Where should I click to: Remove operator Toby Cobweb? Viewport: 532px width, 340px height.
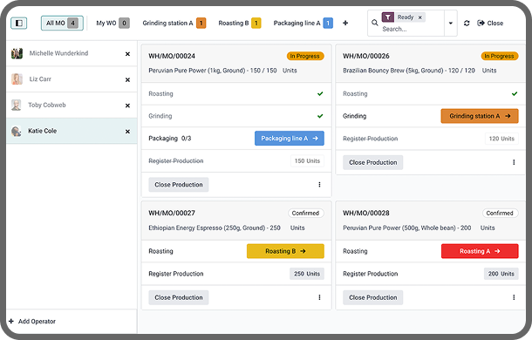(x=127, y=105)
